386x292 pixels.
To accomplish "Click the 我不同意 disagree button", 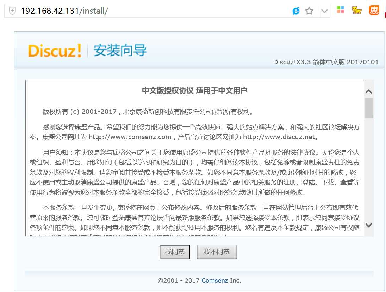I will 217,252.
